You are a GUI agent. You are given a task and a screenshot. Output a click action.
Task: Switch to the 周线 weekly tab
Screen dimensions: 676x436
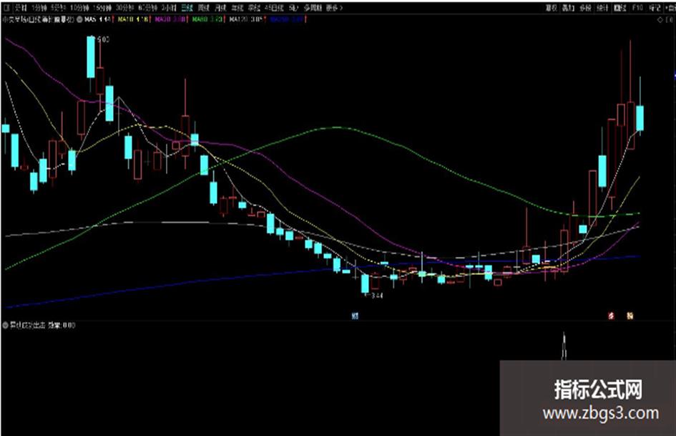point(203,8)
